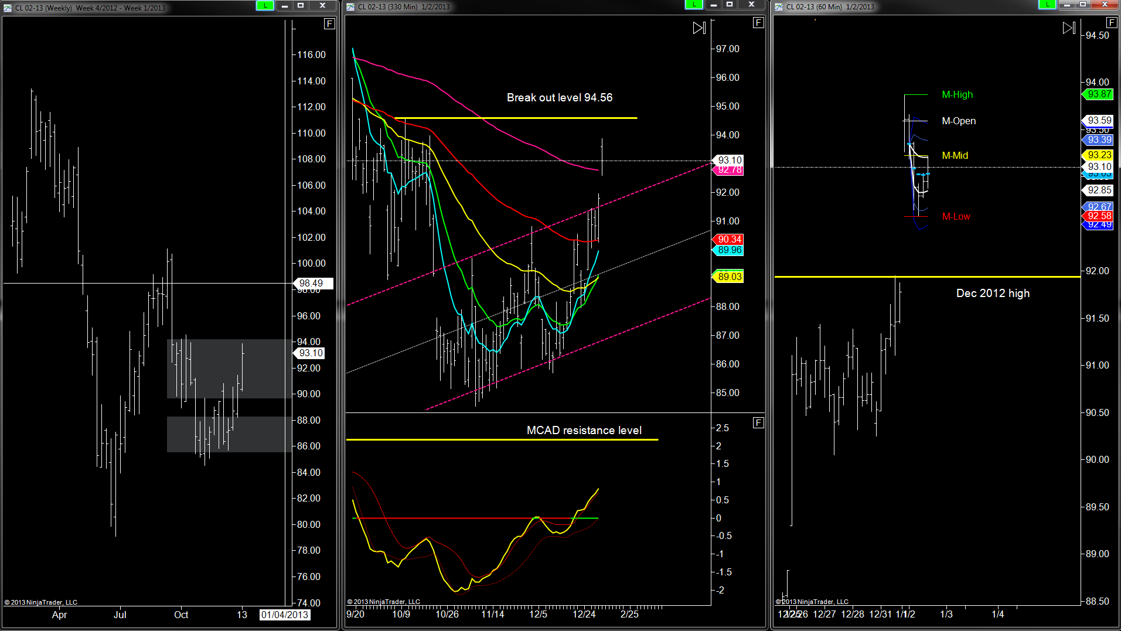Close the 330 Min chart window

point(751,5)
